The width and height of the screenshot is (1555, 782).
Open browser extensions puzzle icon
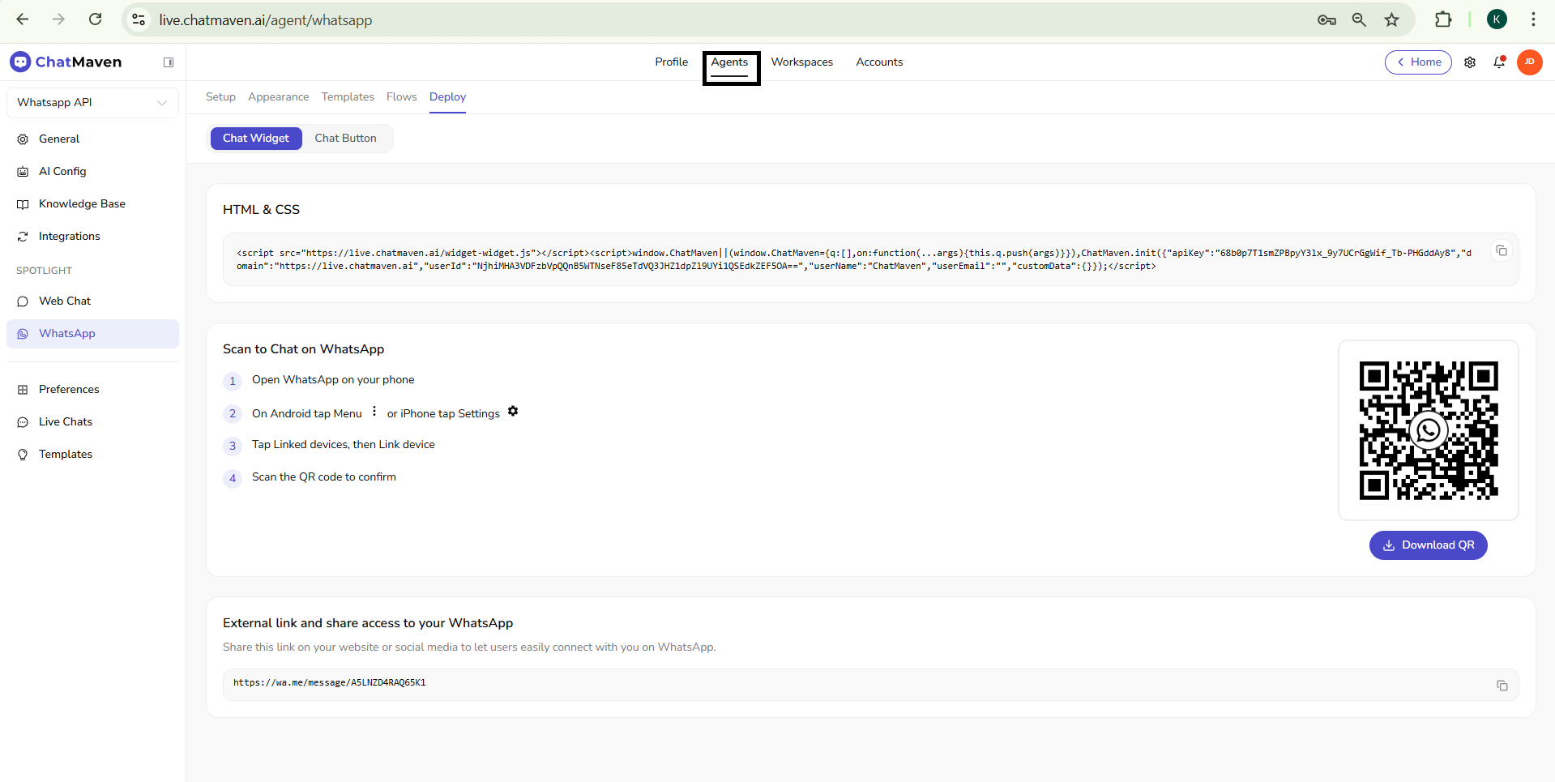(1443, 20)
